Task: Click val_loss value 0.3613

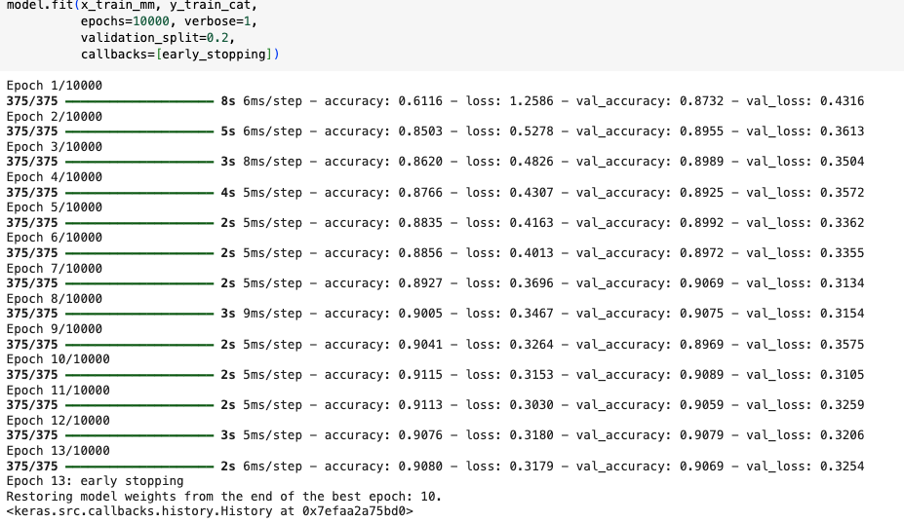Action: click(x=842, y=131)
